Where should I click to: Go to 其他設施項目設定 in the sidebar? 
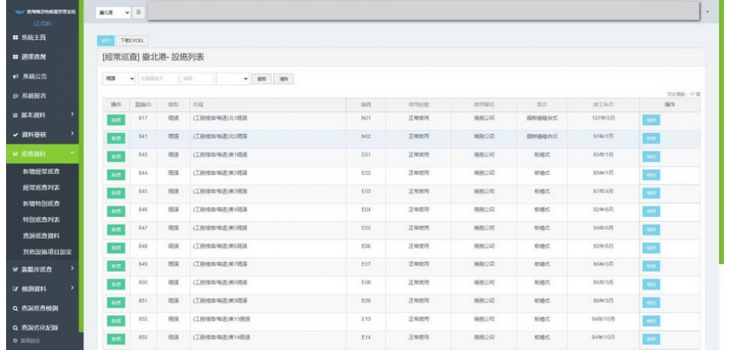49,252
